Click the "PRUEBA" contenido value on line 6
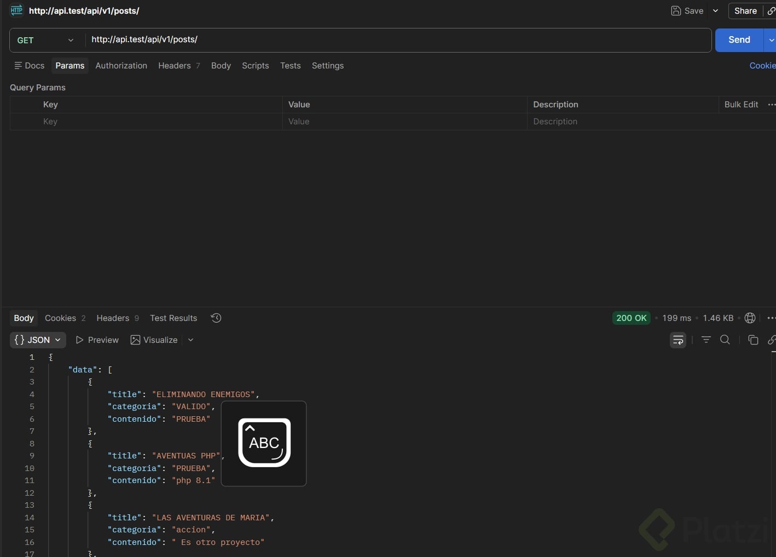This screenshot has width=776, height=557. pyautogui.click(x=191, y=419)
